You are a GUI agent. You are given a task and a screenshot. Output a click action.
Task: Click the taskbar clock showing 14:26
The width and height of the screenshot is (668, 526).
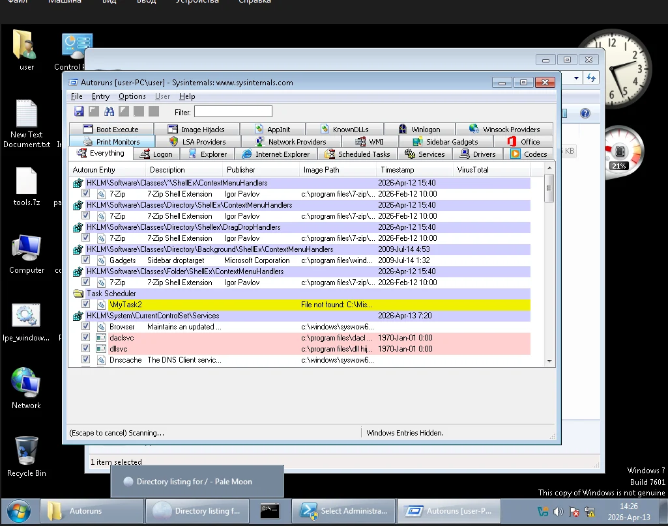coord(629,512)
